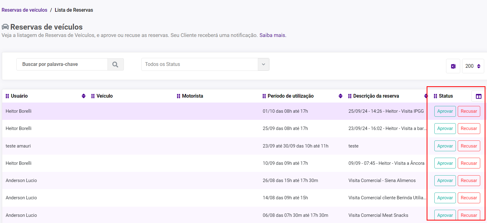Refuse the teste amauri reservation
Image resolution: width=487 pixels, height=223 pixels.
469,146
